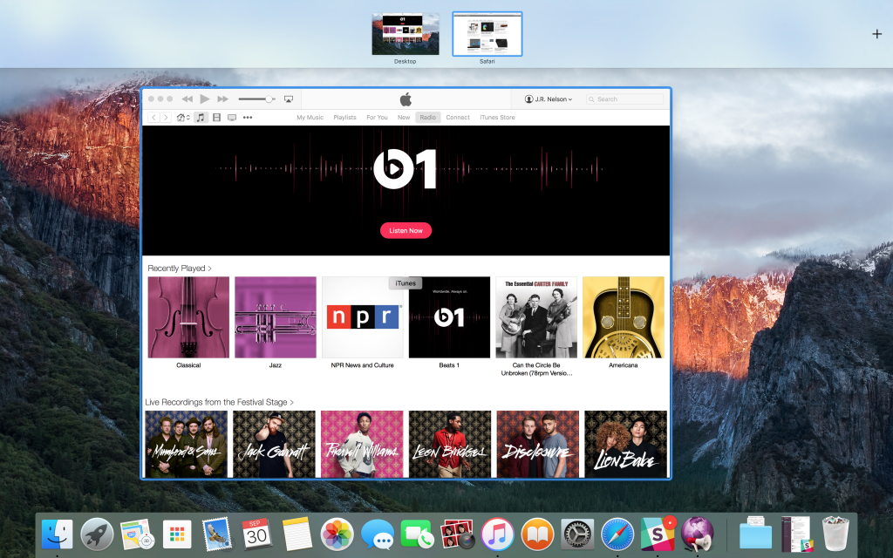Open the AirPlay output icon

pos(288,99)
